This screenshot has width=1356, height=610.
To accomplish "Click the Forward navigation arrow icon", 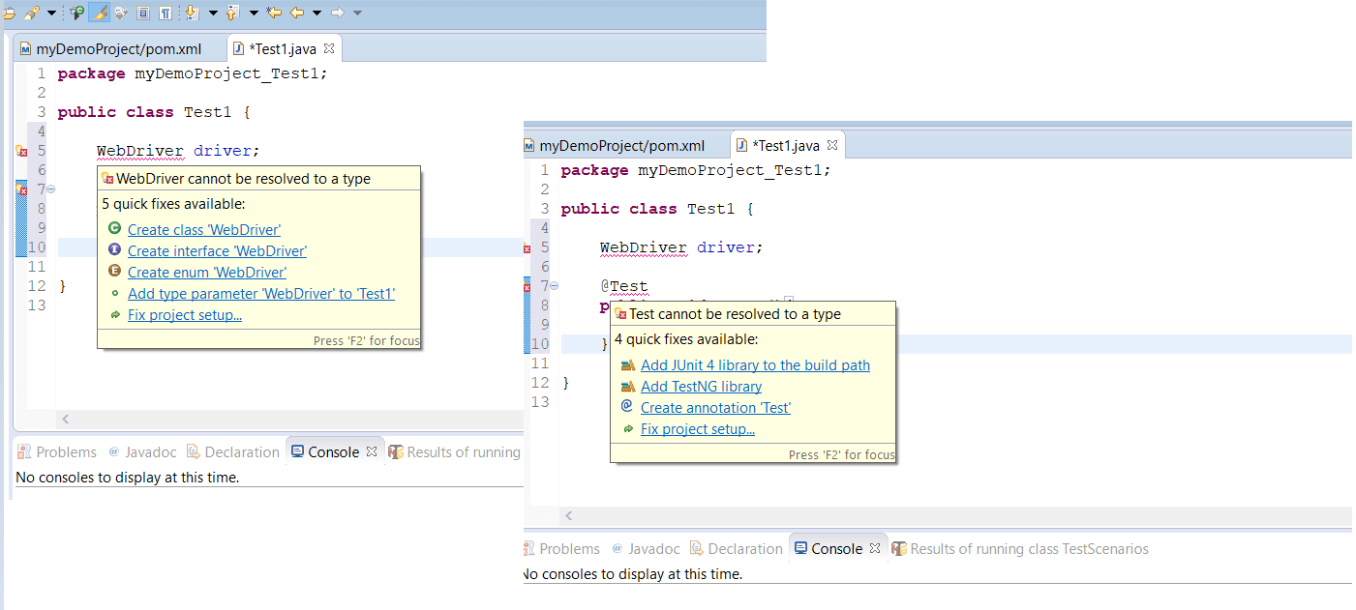I will (x=336, y=13).
